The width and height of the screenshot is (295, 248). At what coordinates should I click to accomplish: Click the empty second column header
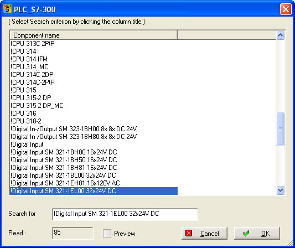click(227, 35)
